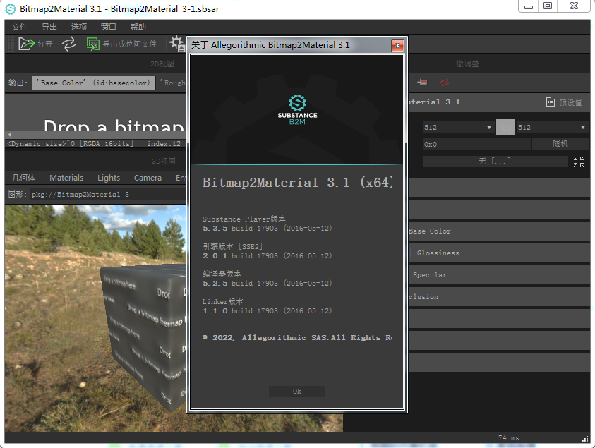Click the 2D view scrollbar left arrow
595x448 pixels.
(9, 135)
